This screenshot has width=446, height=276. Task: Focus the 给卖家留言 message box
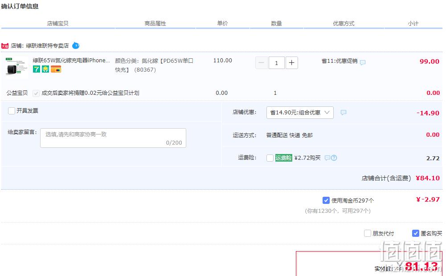[113, 138]
